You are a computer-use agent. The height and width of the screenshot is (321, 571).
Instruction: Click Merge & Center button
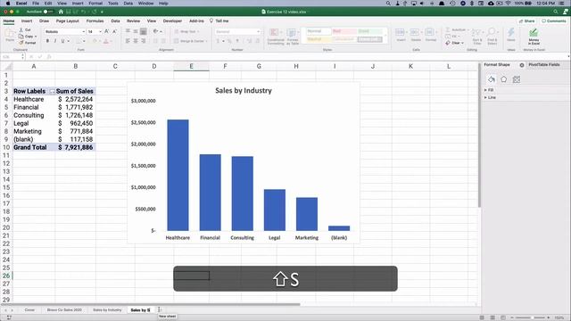190,41
